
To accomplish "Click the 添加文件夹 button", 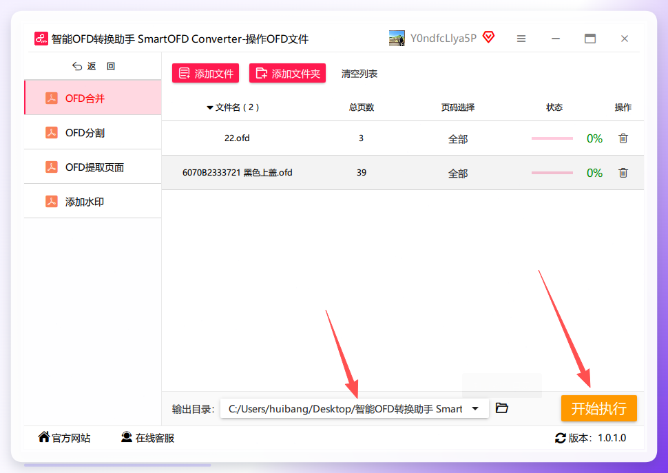I will click(288, 73).
